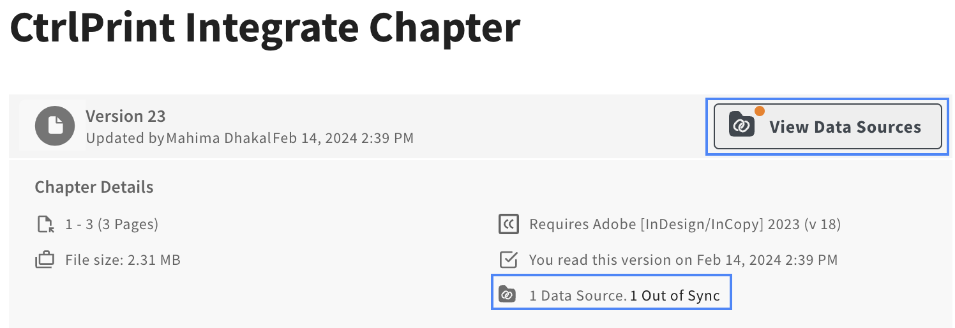Screen dimensions: 955x328
Task: Select the 1 Data Source text
Action: (578, 295)
